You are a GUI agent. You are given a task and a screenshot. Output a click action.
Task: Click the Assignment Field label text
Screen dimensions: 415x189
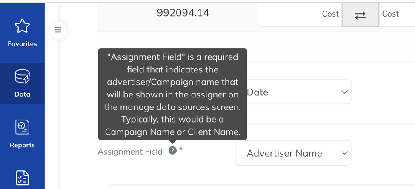point(130,152)
